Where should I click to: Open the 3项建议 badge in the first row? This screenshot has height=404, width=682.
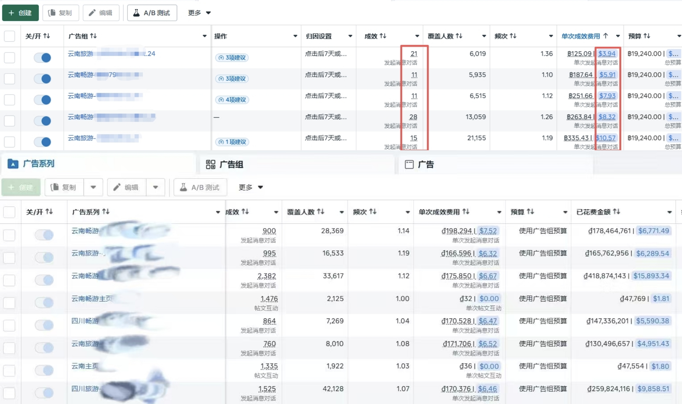click(232, 58)
